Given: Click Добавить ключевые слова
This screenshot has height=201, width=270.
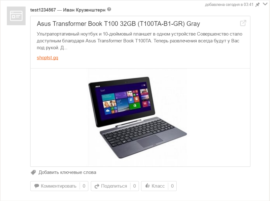Looking at the screenshot, I should tap(67, 172).
